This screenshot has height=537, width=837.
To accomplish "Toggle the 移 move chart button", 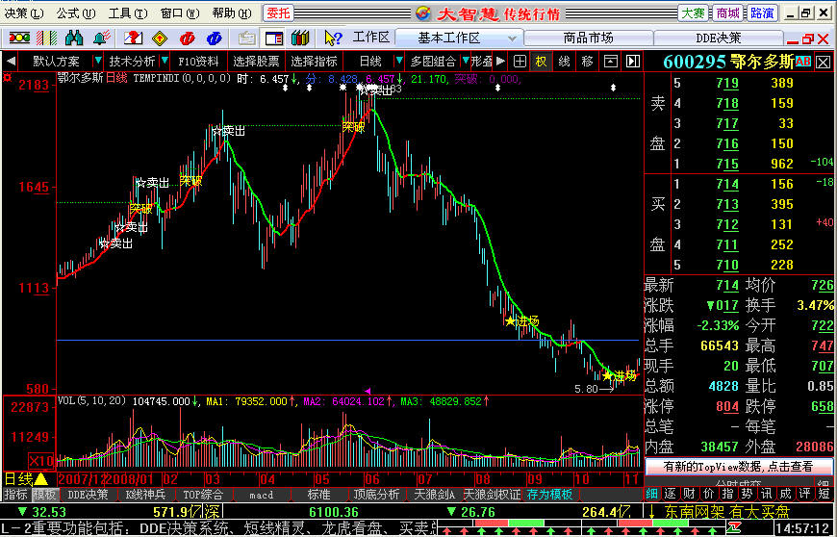I will pos(587,62).
